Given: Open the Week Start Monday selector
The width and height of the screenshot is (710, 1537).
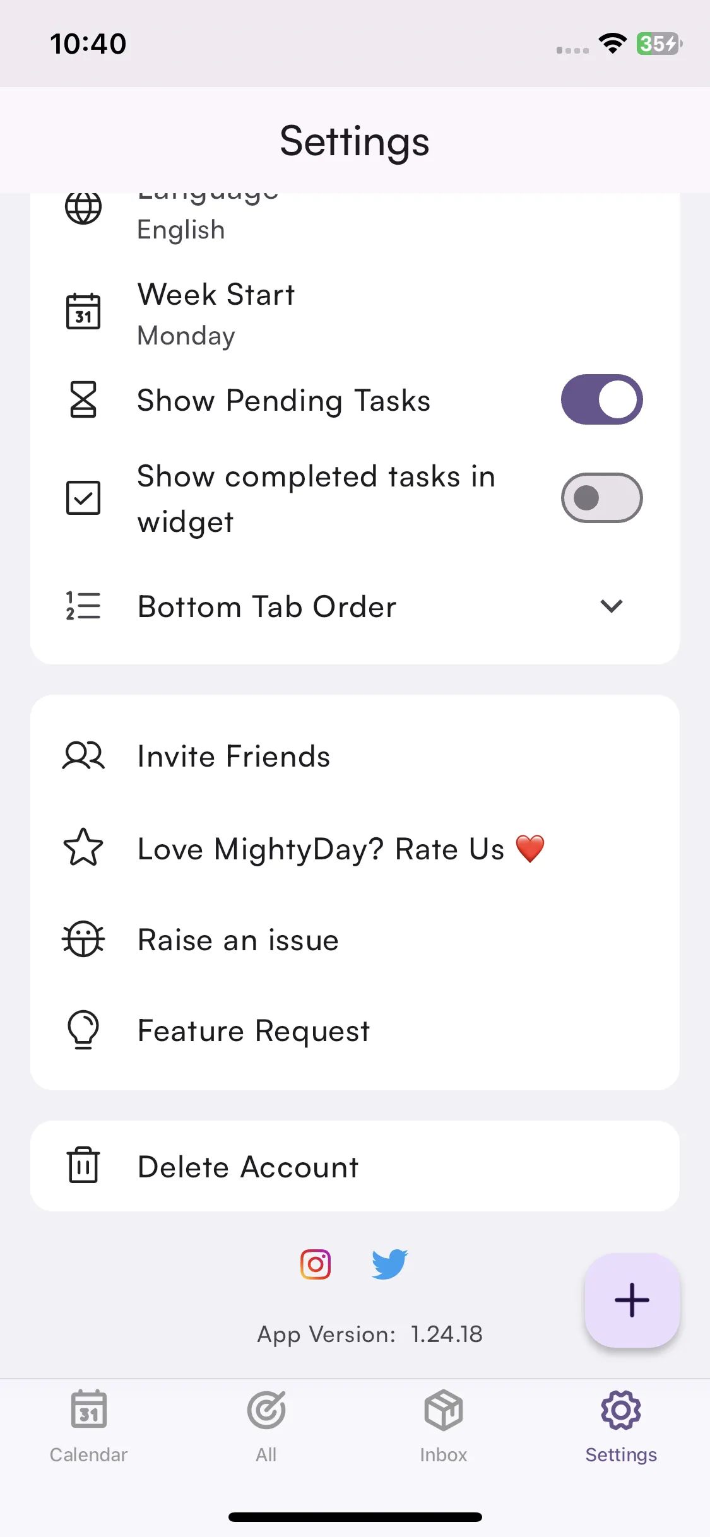Looking at the screenshot, I should pos(355,314).
